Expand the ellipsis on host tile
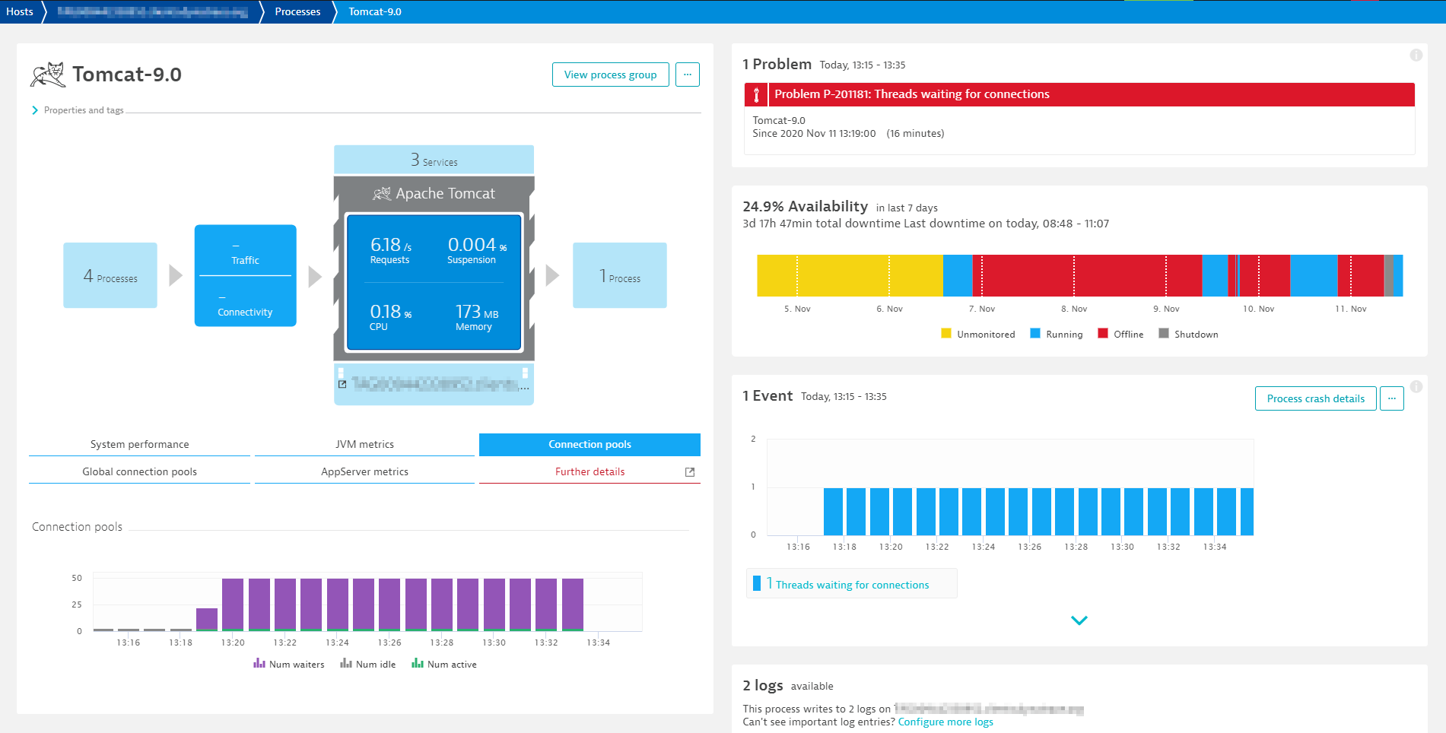1446x733 pixels. [525, 387]
